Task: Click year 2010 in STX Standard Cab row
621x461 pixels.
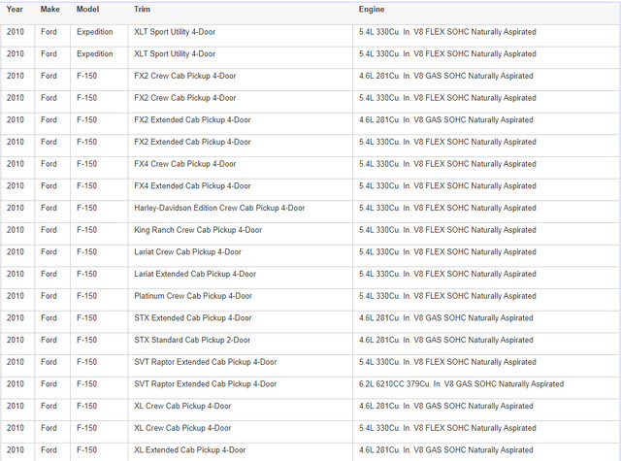Action: click(x=16, y=340)
